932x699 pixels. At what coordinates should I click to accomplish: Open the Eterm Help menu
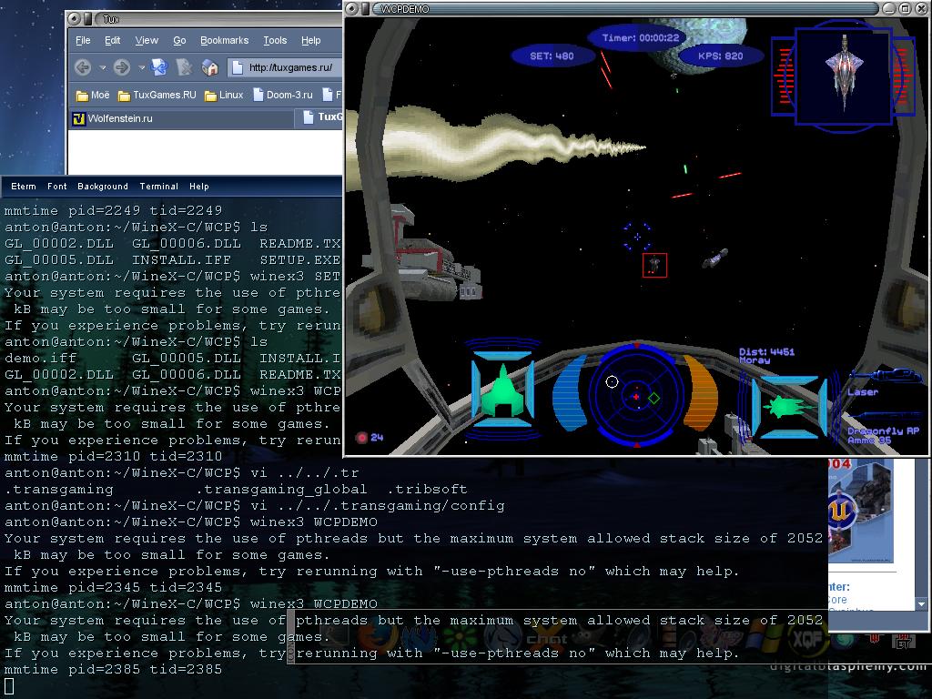(199, 187)
